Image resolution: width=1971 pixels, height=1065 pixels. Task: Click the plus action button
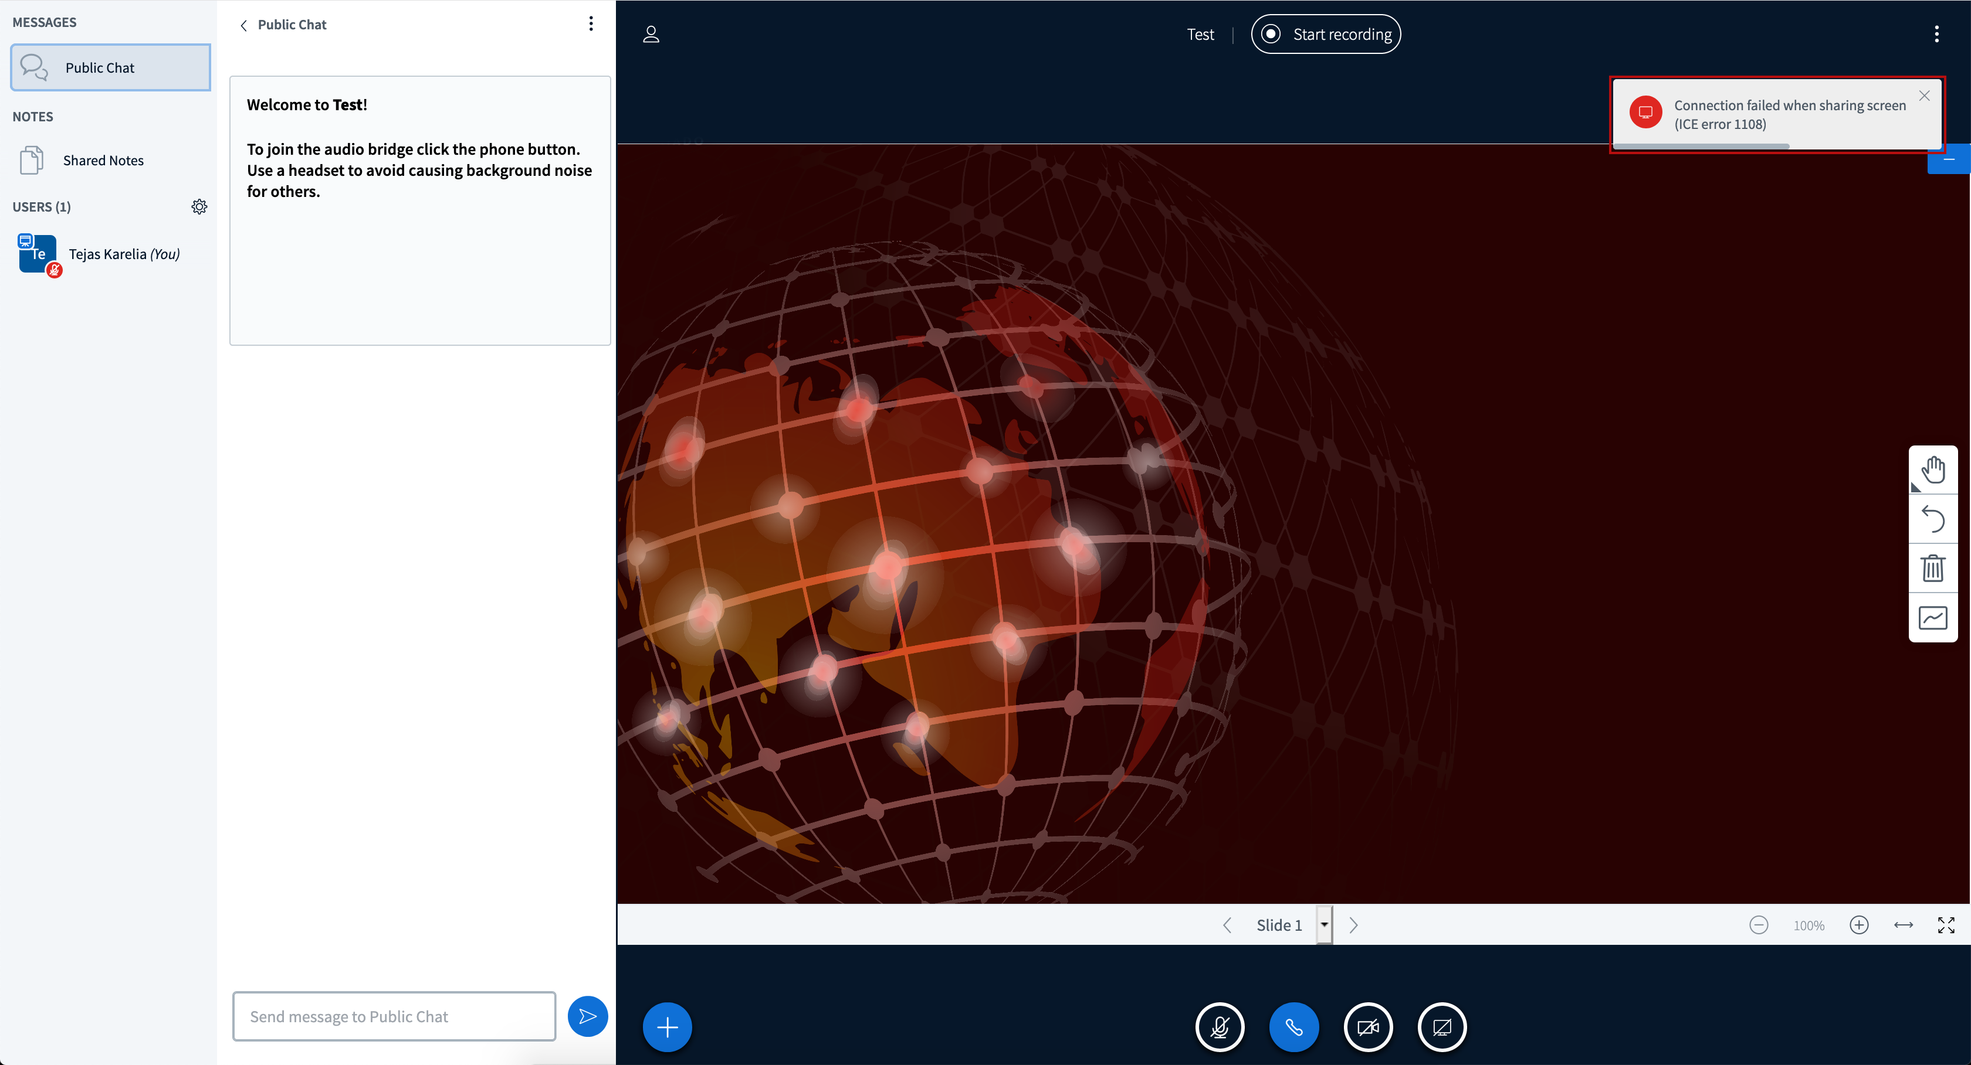click(x=666, y=1027)
